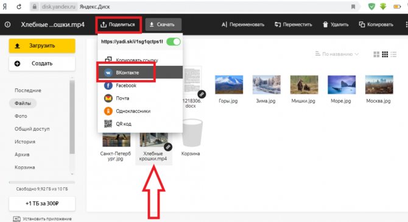This screenshot has width=408, height=222.
Task: Switch to large tiles view icon
Action: [x=376, y=54]
